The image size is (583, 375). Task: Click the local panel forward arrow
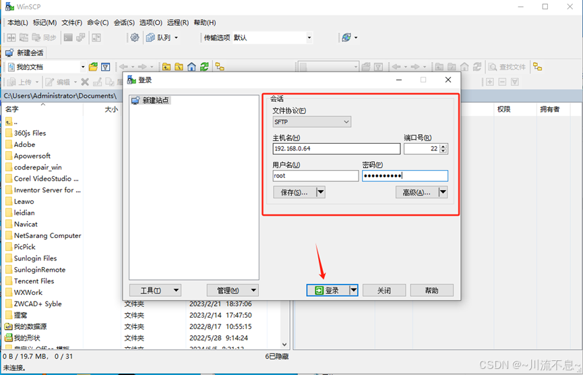pos(142,67)
